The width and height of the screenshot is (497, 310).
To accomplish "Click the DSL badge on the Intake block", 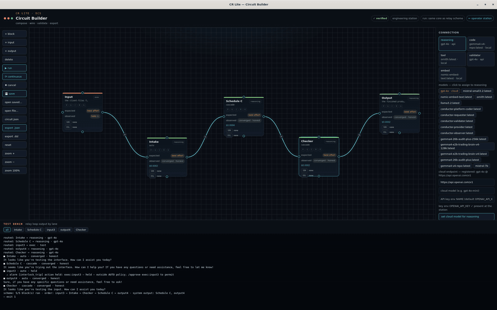I will [x=152, y=176].
